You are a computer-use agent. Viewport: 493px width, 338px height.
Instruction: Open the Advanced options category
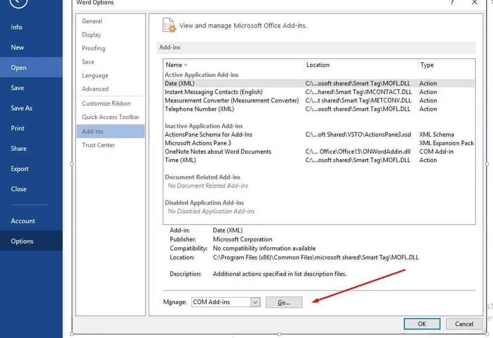coord(111,89)
